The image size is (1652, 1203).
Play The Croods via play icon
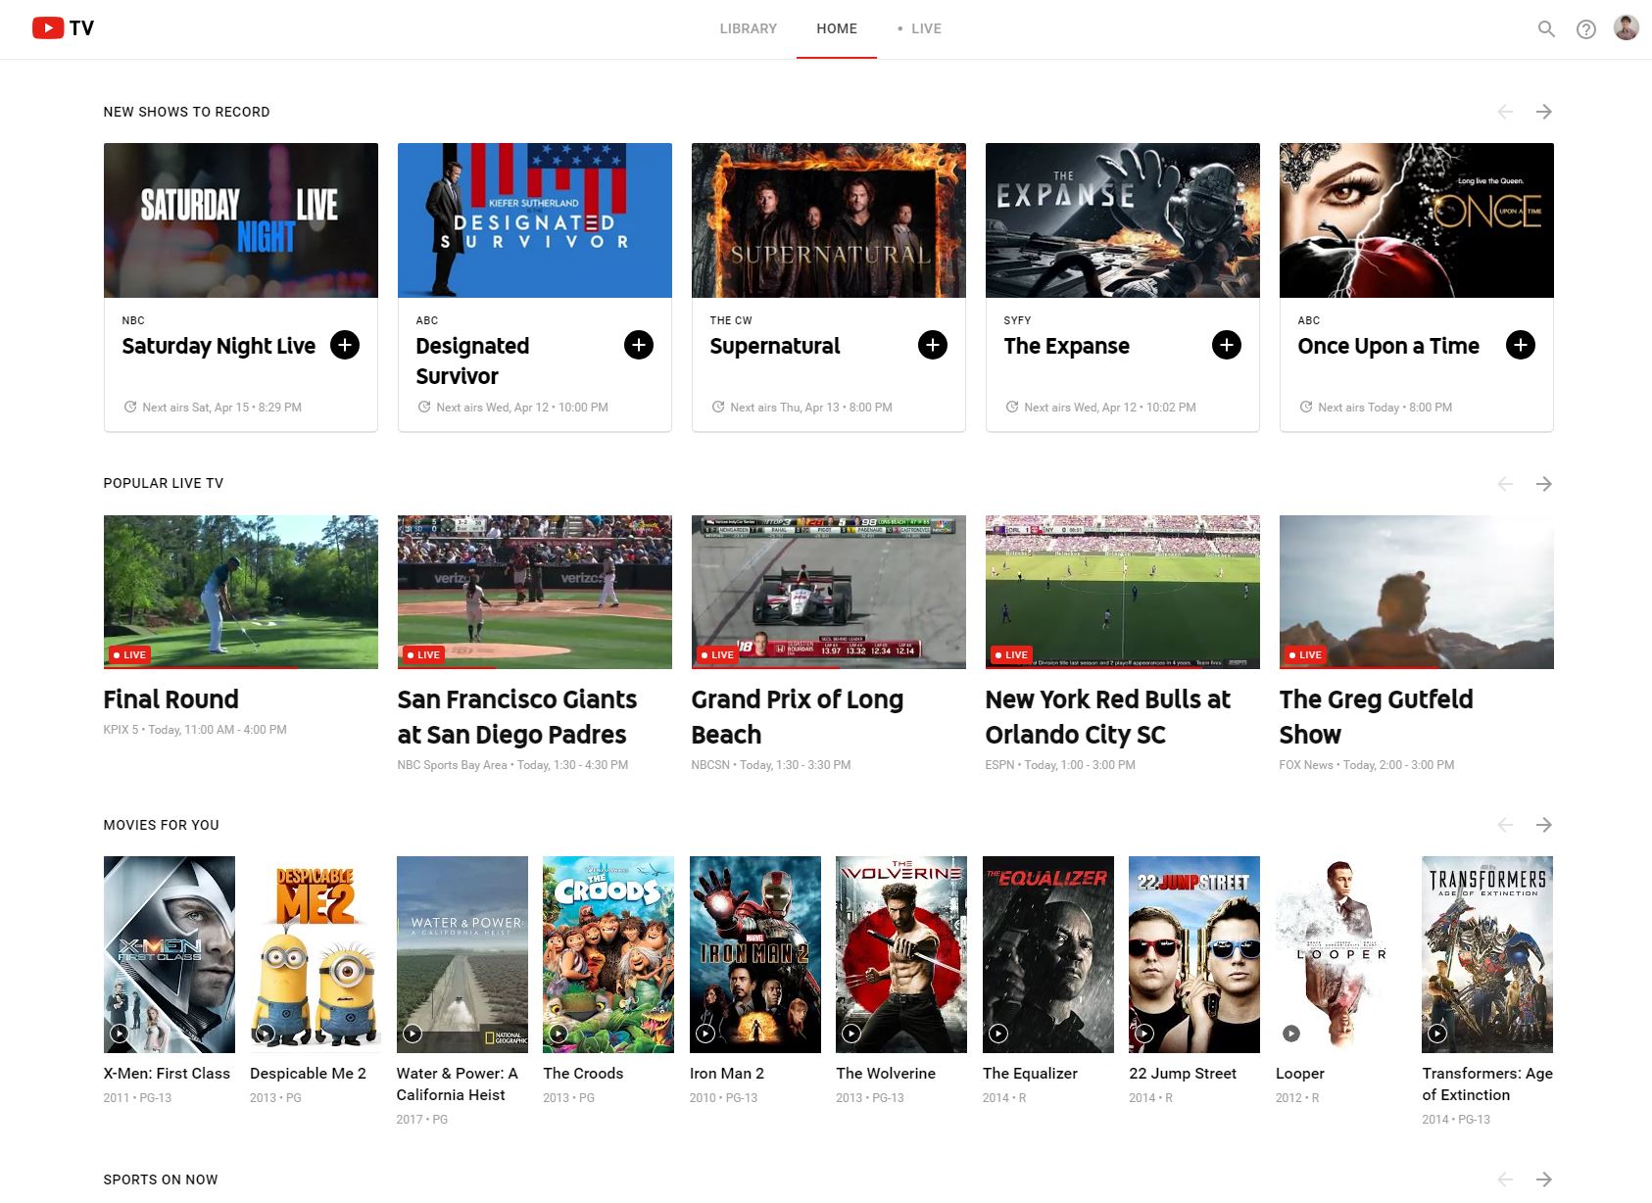pos(559,1033)
